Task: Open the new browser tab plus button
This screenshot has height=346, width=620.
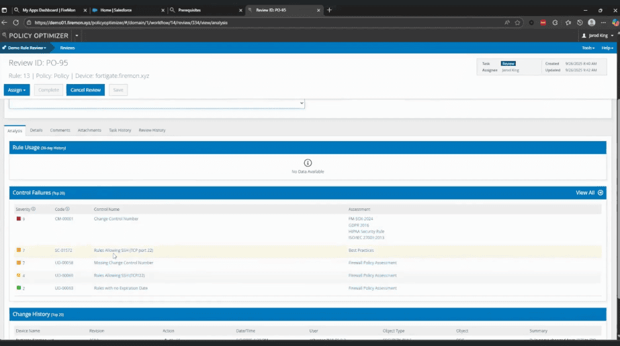Action: [x=329, y=10]
